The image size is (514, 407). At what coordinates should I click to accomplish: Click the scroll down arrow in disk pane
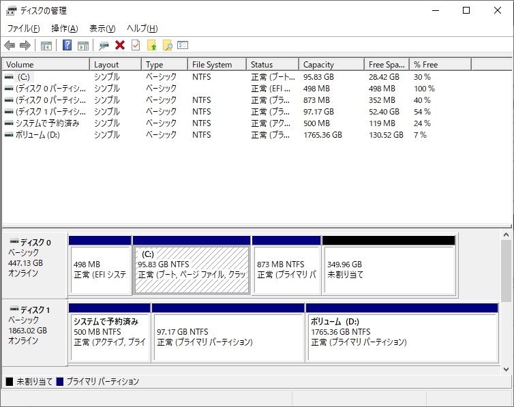(x=506, y=370)
